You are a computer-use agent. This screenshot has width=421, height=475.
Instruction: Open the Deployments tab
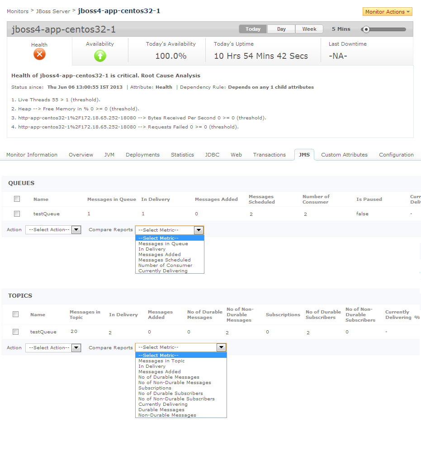click(x=142, y=155)
